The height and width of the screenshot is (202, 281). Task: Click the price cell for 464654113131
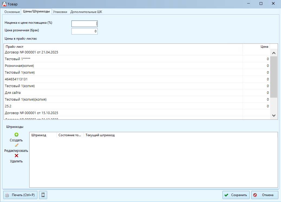point(256,79)
